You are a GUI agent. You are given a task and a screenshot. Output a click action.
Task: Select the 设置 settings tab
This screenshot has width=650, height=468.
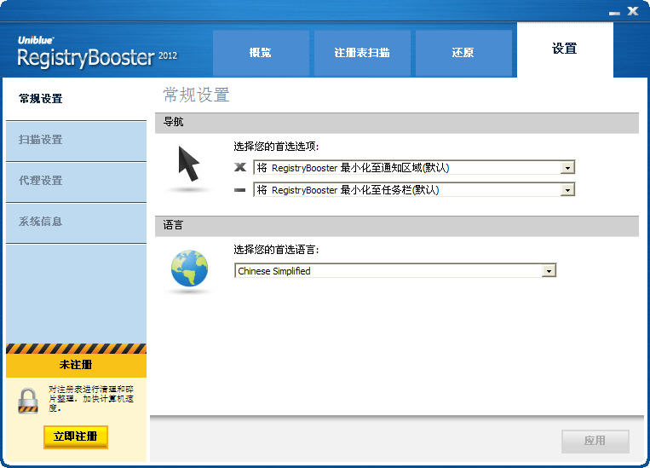pos(565,49)
